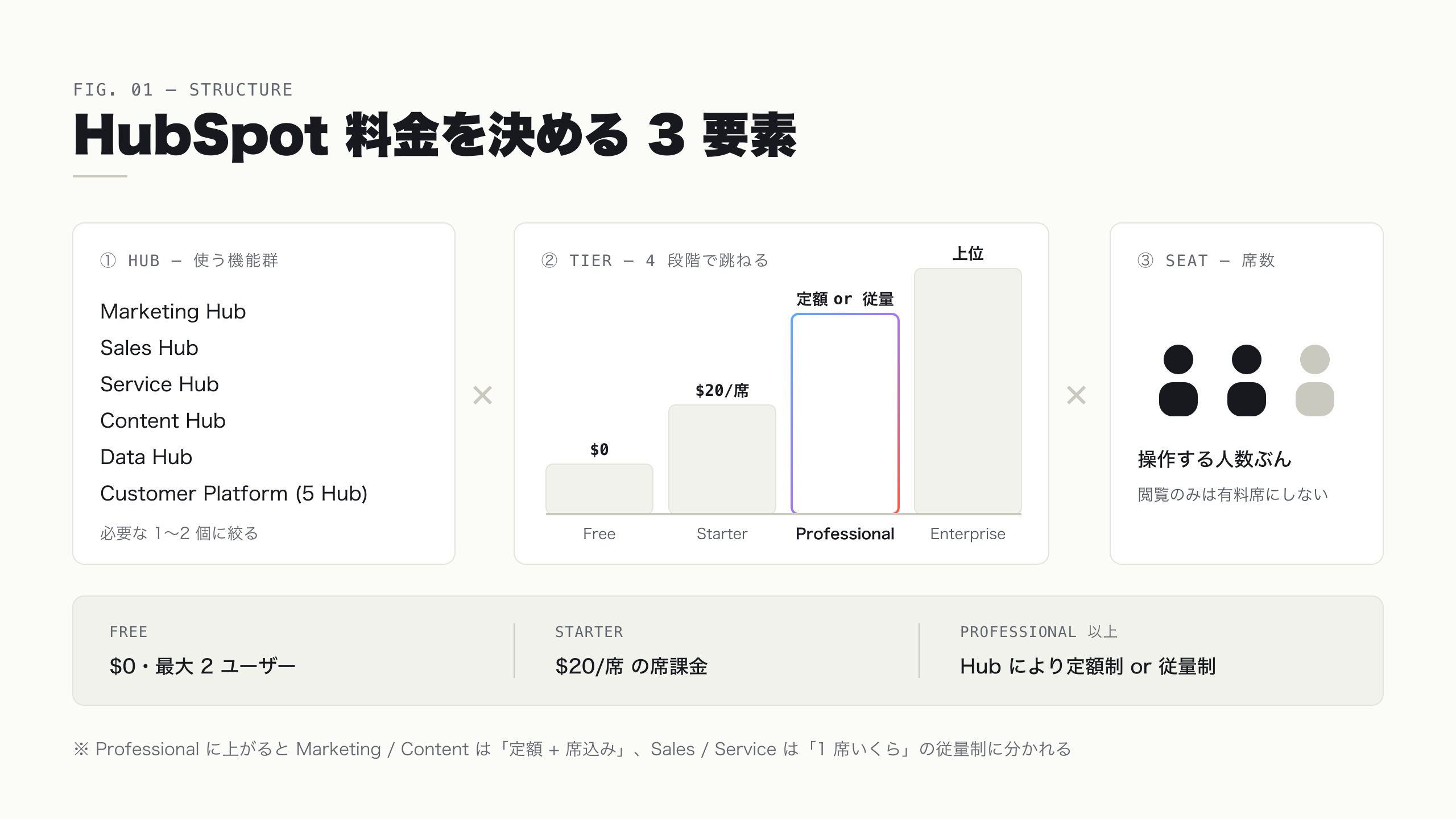Click Customer Platform (5 Hub) item
1456x819 pixels.
coord(234,494)
